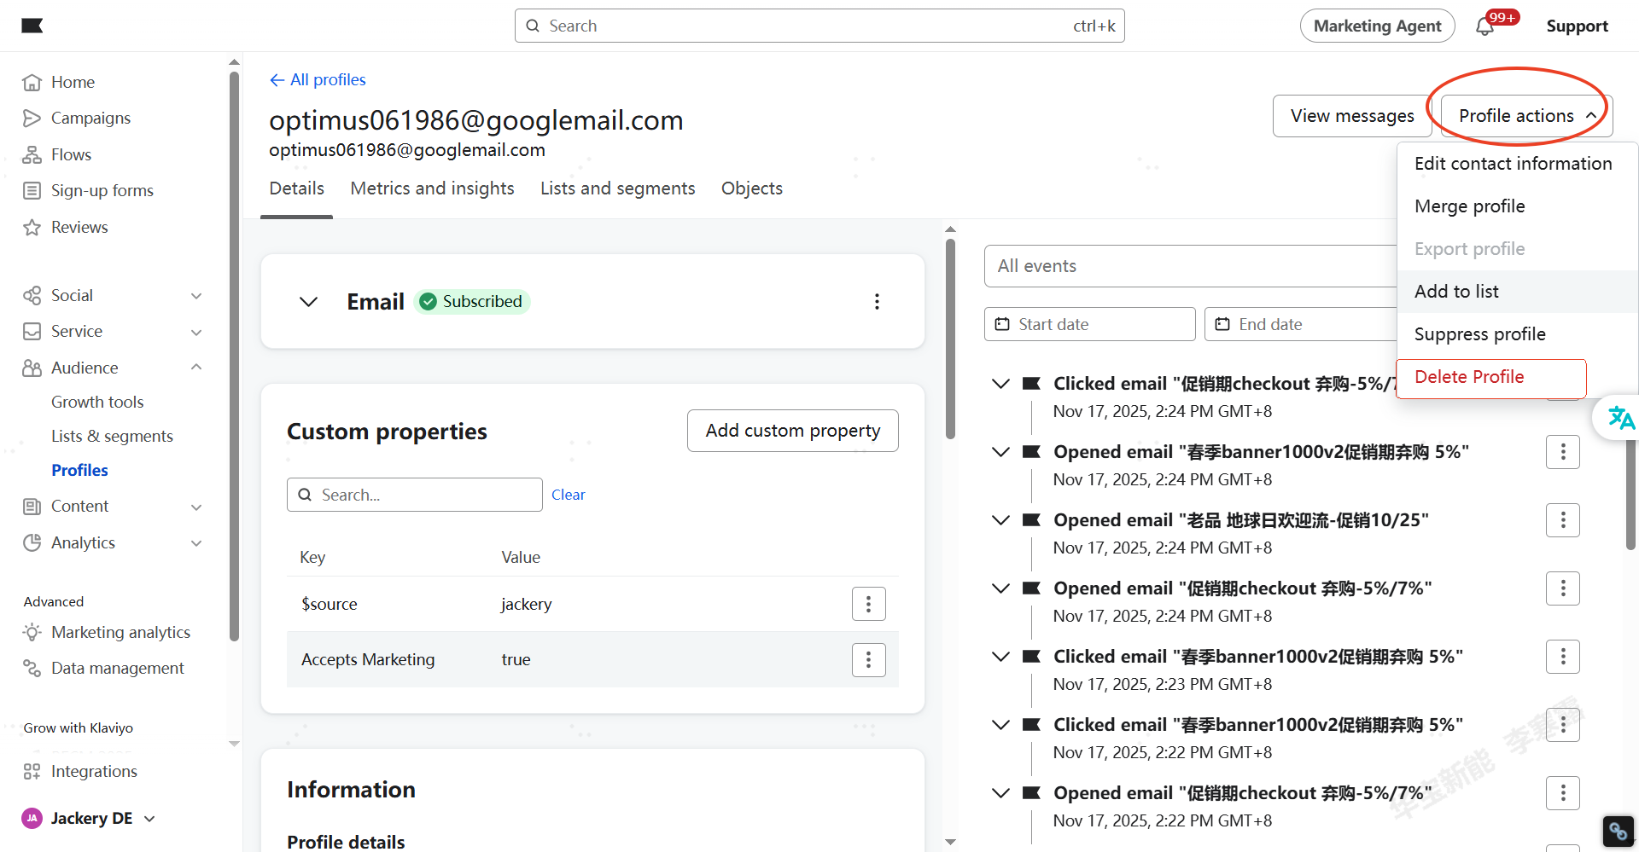Expand the Social menu
This screenshot has width=1639, height=852.
tap(196, 296)
